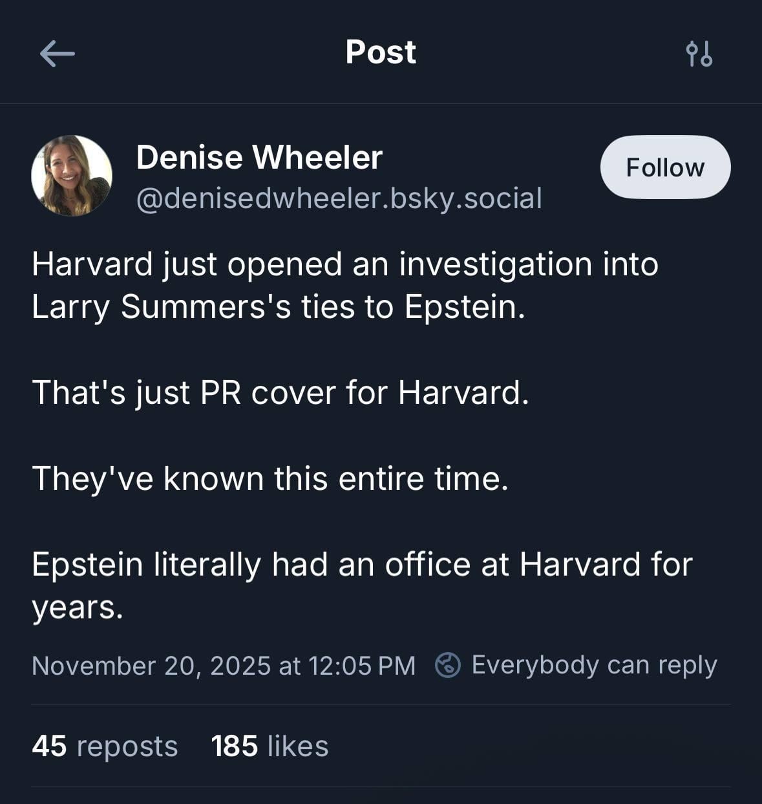Select the paragraph about Harvard's investigation
Viewport: 762px width, 804px height.
[344, 285]
